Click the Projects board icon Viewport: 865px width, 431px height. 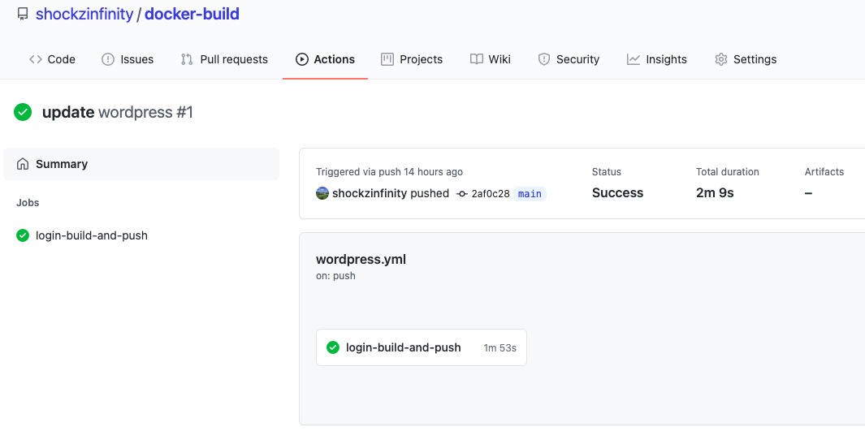387,59
